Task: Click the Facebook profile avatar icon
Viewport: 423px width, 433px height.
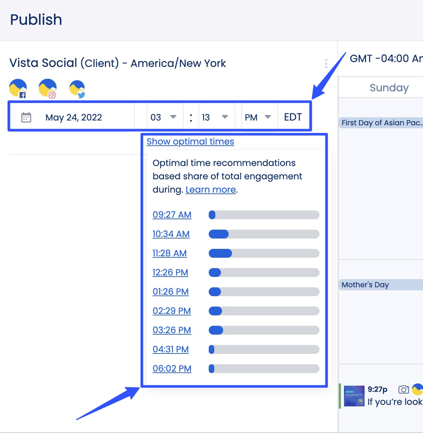Action: coord(18,88)
